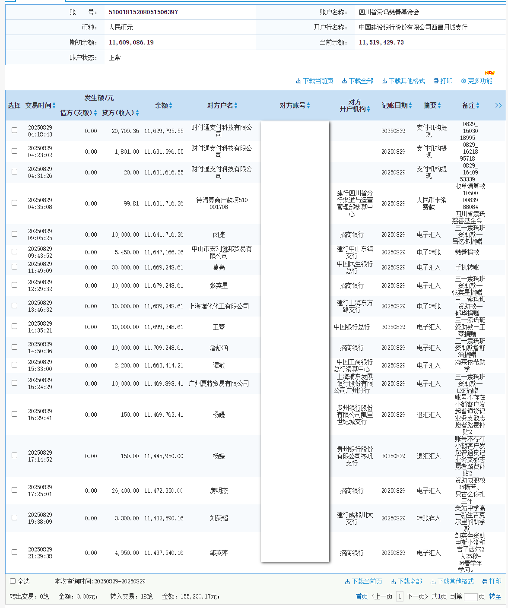Select 杨嫚 row at 16:29:41

click(x=15, y=414)
